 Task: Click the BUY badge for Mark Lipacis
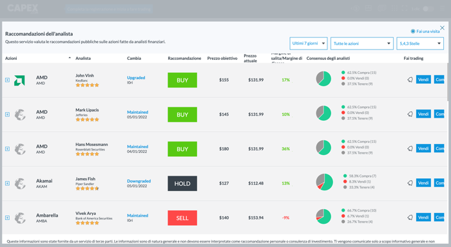point(182,114)
